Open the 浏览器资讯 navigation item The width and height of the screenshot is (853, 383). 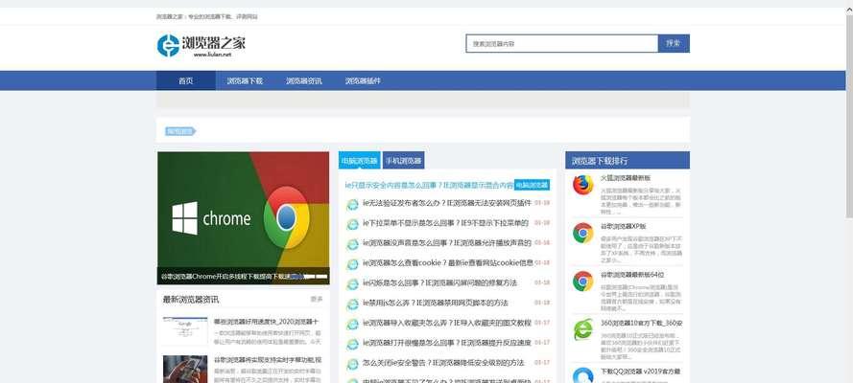coord(304,80)
